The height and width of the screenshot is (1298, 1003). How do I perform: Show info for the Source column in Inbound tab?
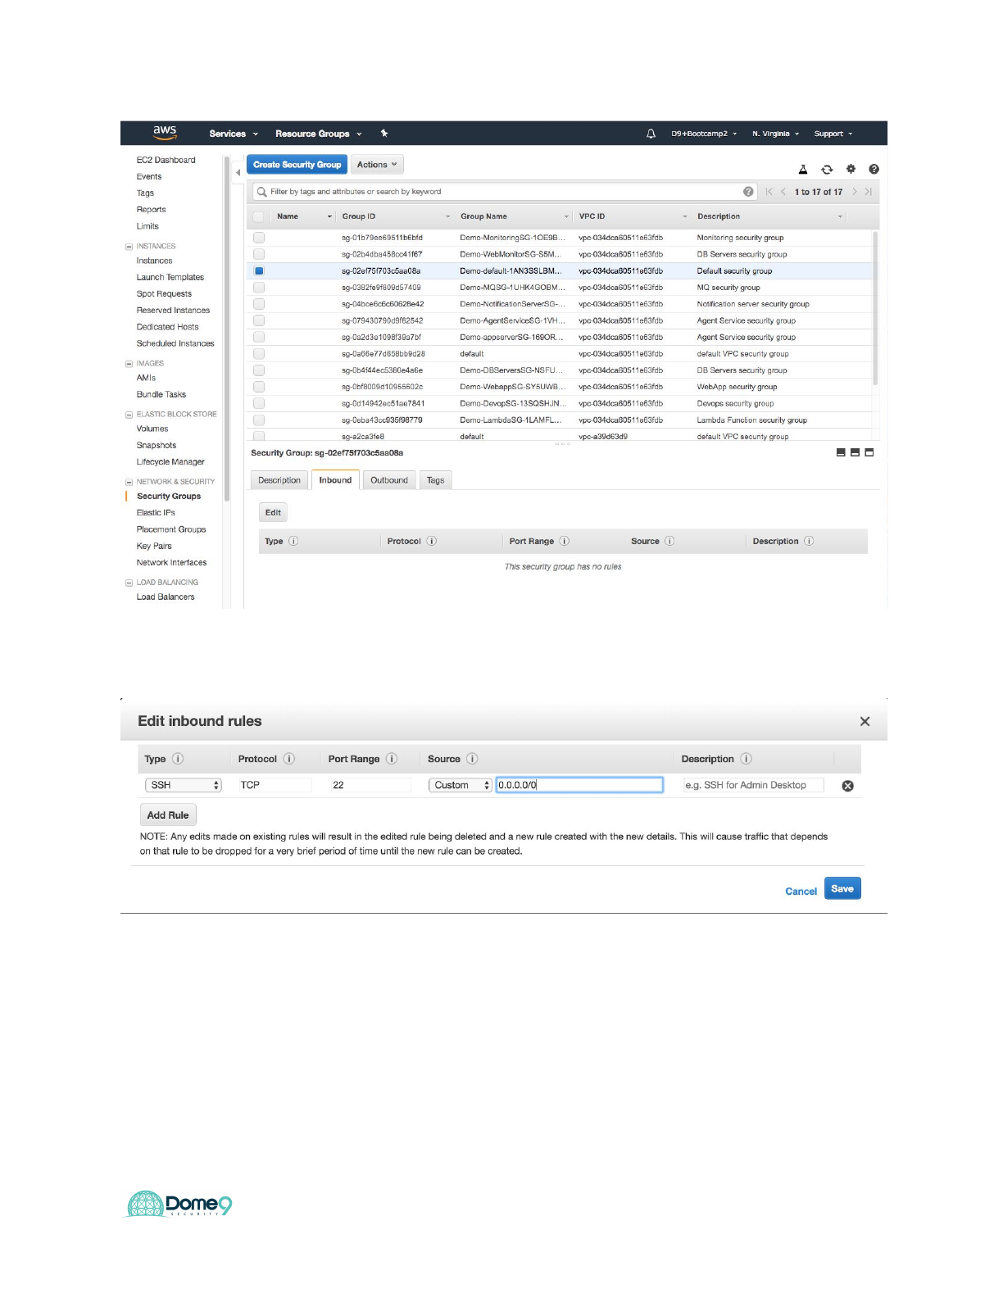click(669, 542)
